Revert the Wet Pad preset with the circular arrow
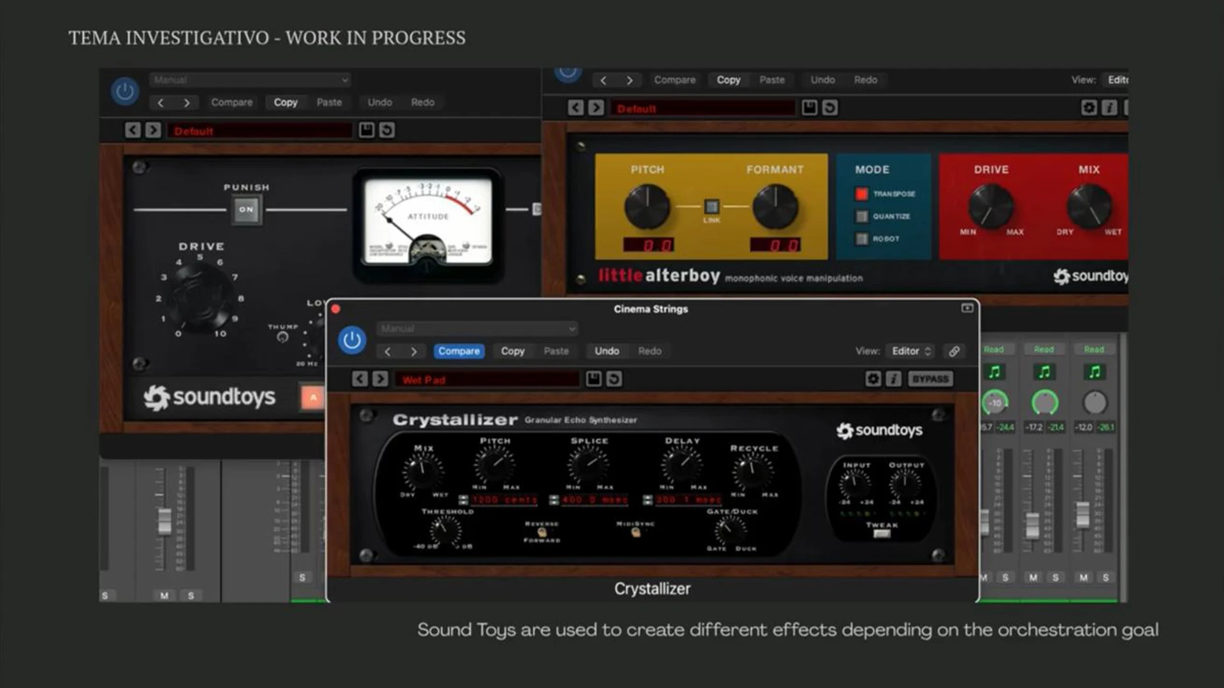The image size is (1224, 688). click(x=614, y=379)
